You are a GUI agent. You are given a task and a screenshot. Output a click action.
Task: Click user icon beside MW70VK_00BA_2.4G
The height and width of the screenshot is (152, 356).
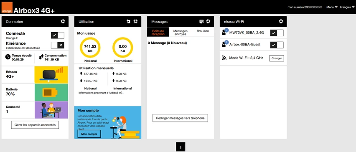[224, 32]
